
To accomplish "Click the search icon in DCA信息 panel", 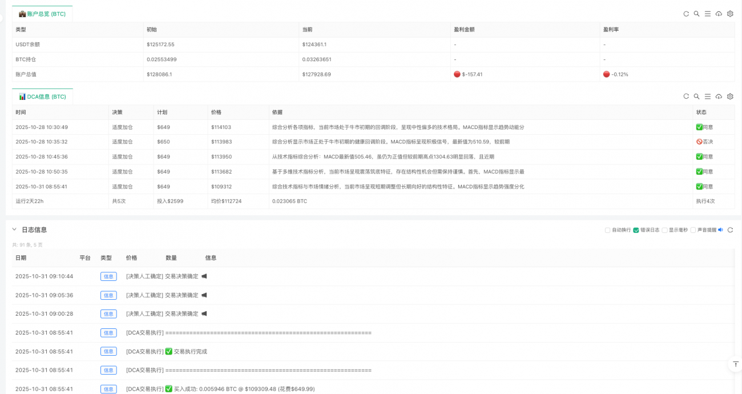I will [x=696, y=97].
